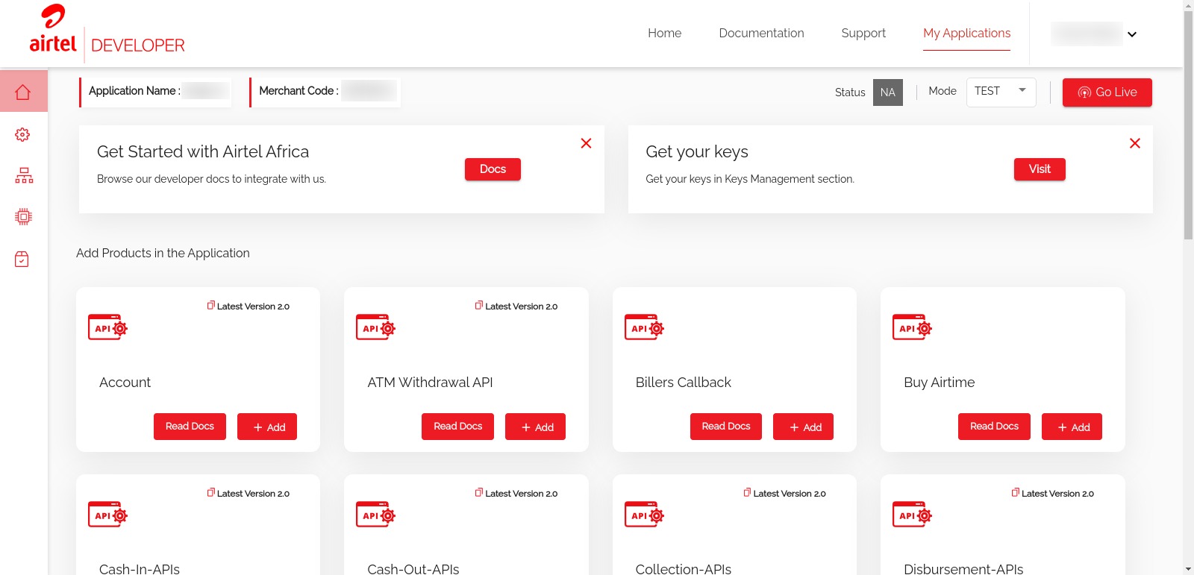Dismiss the Get Started with Airtel Africa card

[586, 143]
